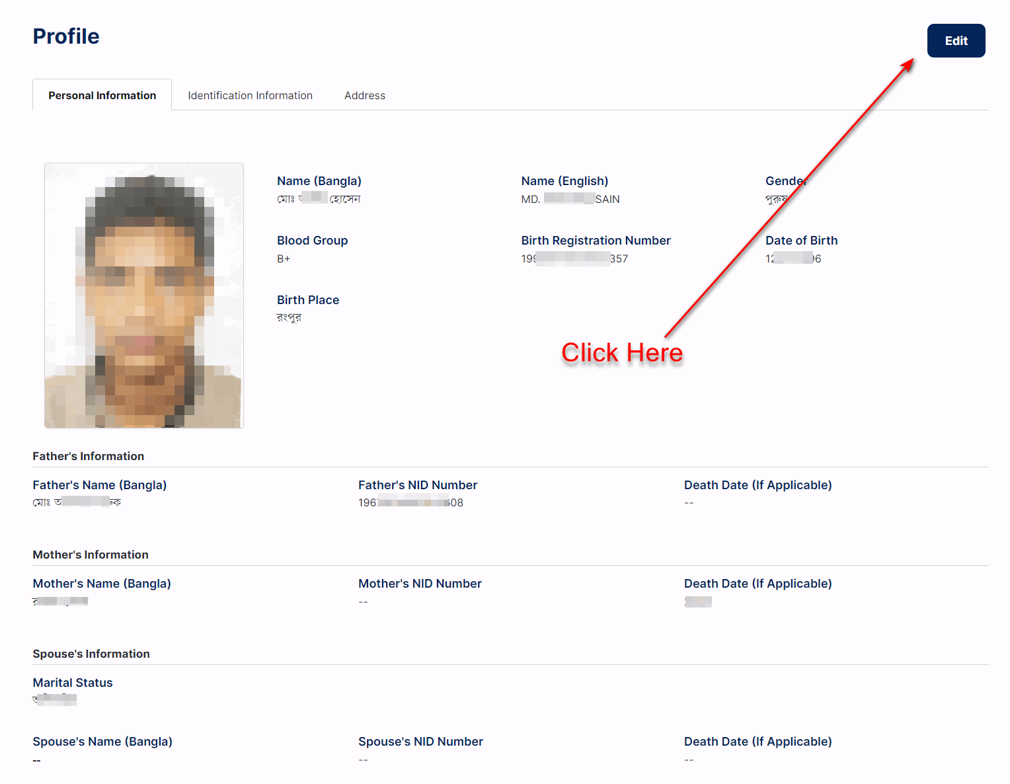Select the Birth Registration Number label
1010x784 pixels.
[596, 241]
